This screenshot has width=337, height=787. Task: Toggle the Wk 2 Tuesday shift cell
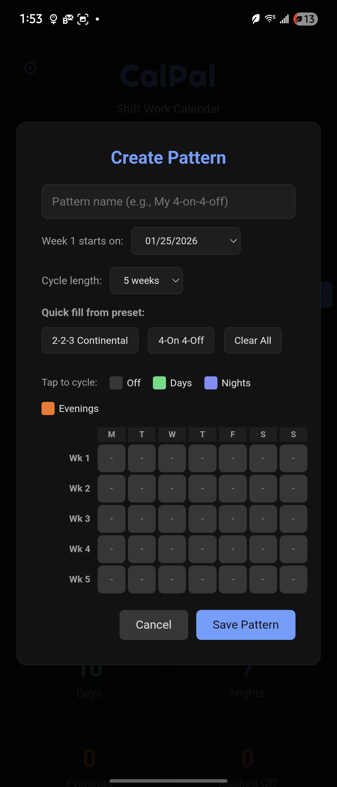tap(142, 488)
